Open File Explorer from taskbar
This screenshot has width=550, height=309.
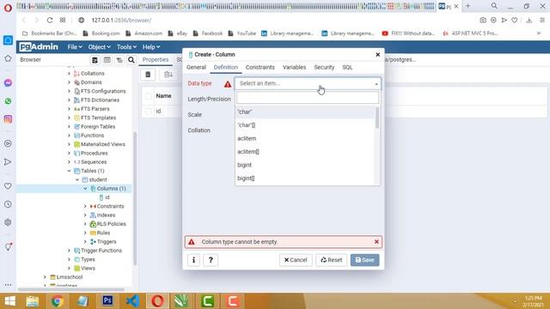(33, 301)
